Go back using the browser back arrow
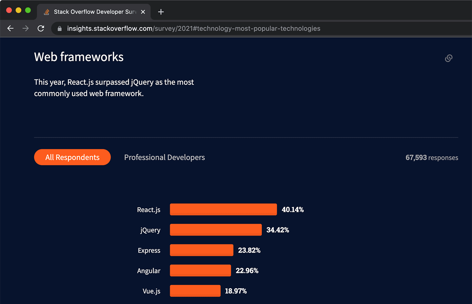The height and width of the screenshot is (304, 472). click(10, 28)
